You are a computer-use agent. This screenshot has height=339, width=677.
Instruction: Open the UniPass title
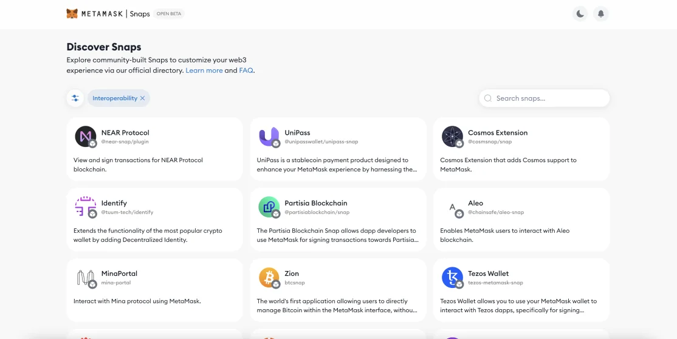298,132
